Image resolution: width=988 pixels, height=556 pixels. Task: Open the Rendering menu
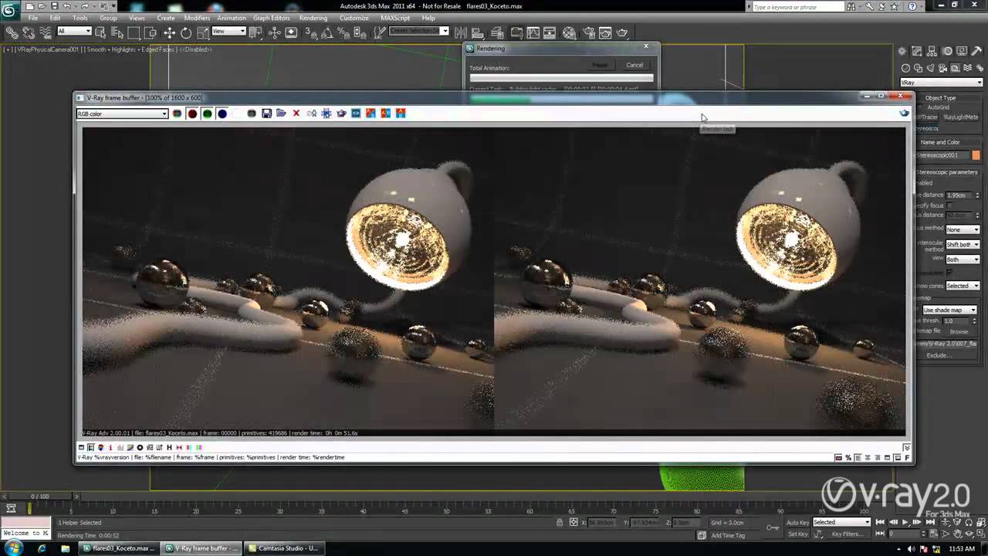(x=313, y=18)
